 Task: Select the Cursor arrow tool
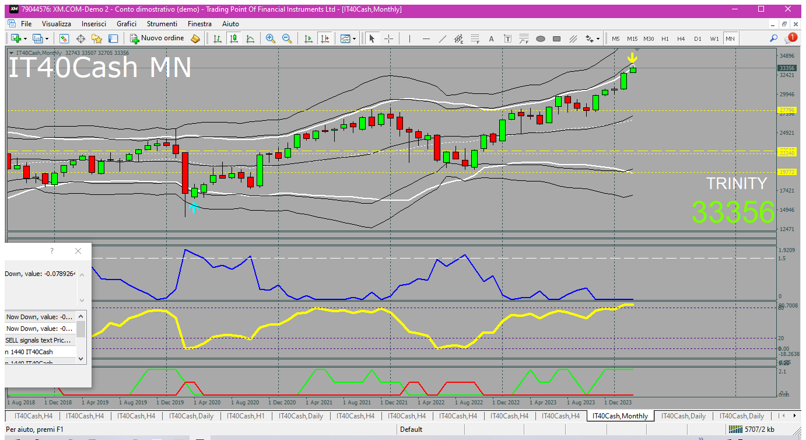[372, 39]
